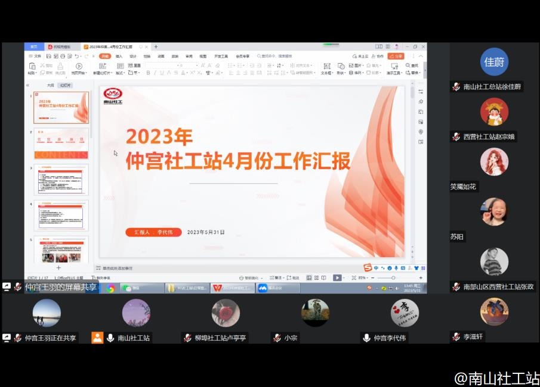
Task: Click the 文本框 text box icon
Action: (x=326, y=66)
